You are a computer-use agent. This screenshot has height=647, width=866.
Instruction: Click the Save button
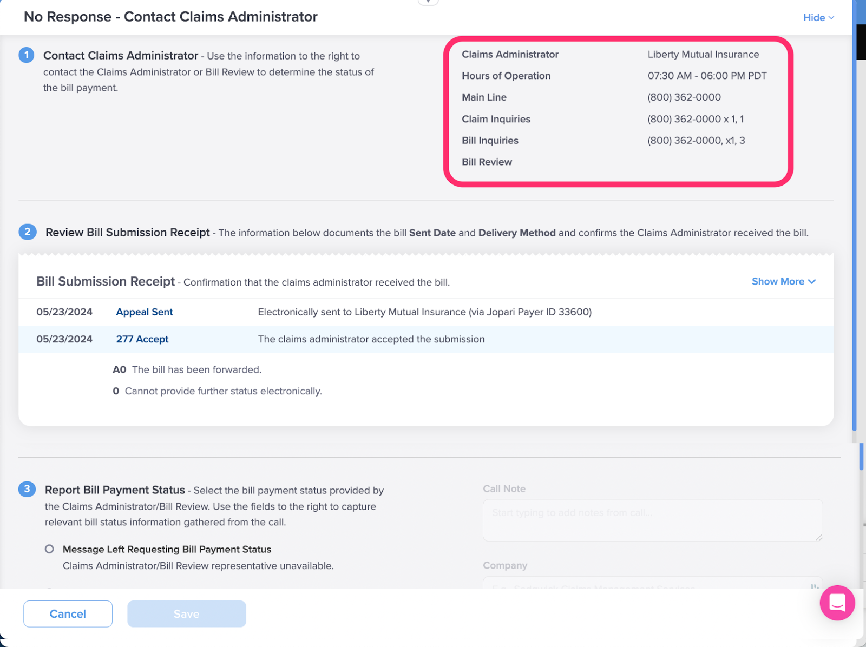click(x=187, y=614)
